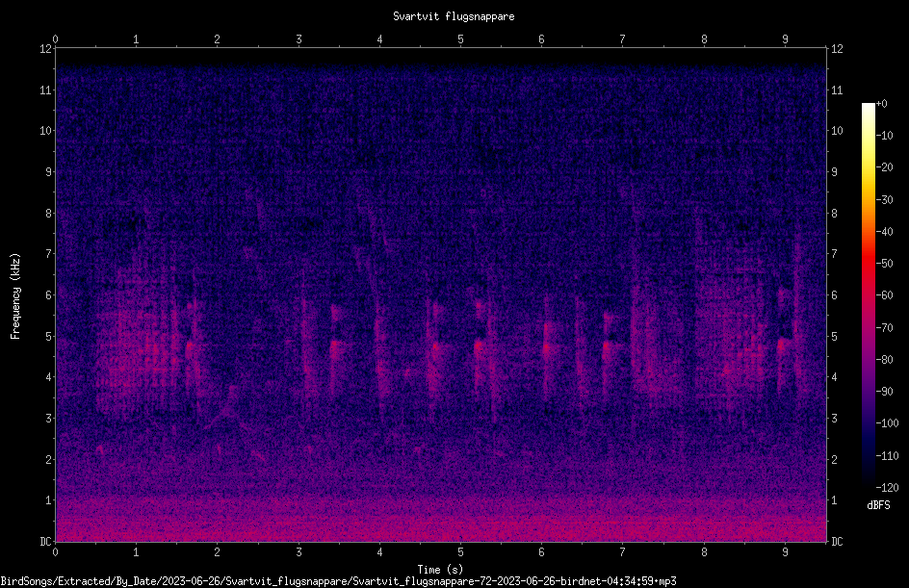Click '11' on the left frequency axis

(46, 89)
